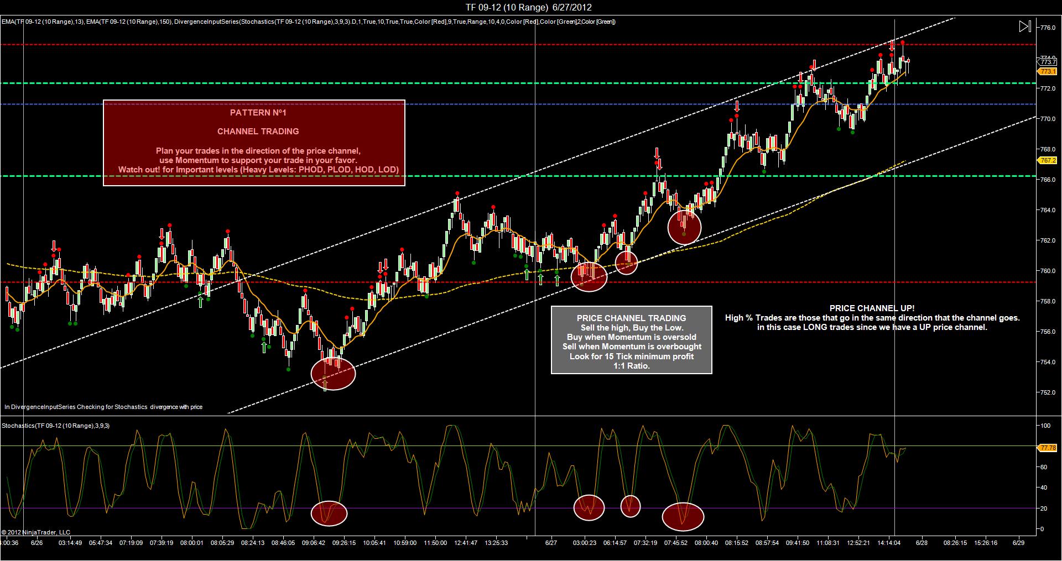Click the 07:19:09 time axis label
Viewport: 1062px width, 561px height.
click(131, 543)
